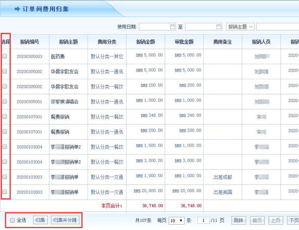Expand the 报销主题 filter dropdown
This screenshot has height=230, width=299.
tap(240, 27)
